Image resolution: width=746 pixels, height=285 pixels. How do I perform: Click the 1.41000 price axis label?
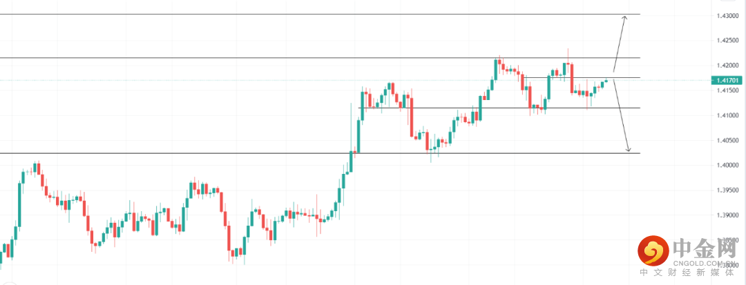coord(727,115)
